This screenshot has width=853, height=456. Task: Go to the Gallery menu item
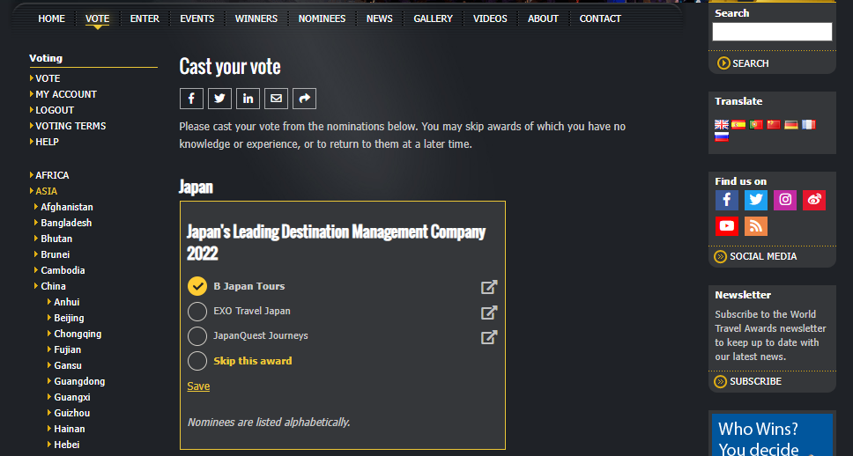433,18
